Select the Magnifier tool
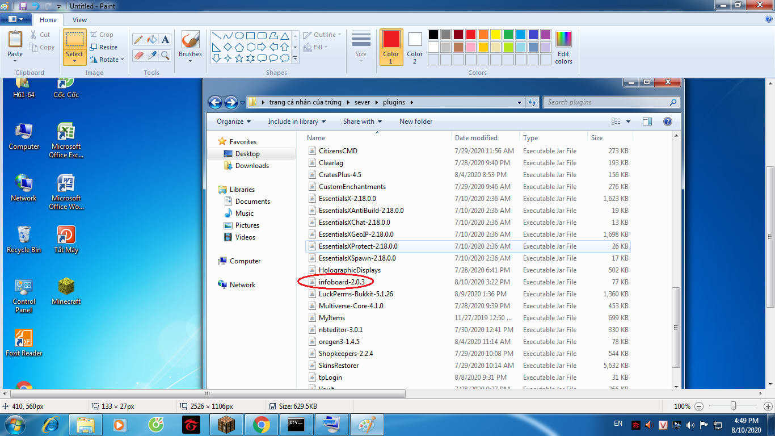Screen dimensions: 775x436 [165, 55]
